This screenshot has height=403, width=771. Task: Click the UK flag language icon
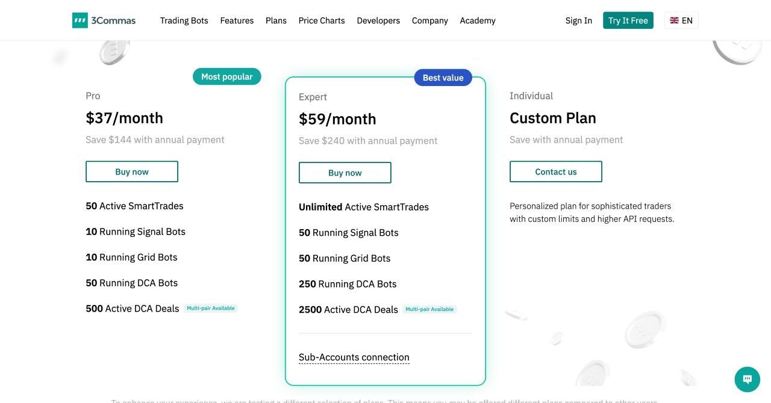674,20
